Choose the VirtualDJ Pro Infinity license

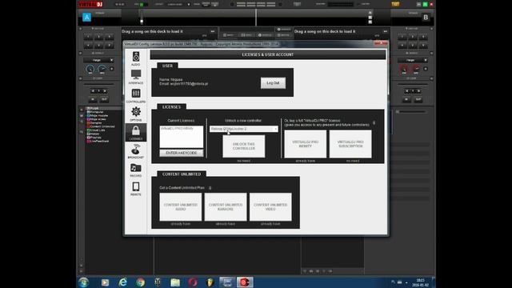click(x=305, y=144)
